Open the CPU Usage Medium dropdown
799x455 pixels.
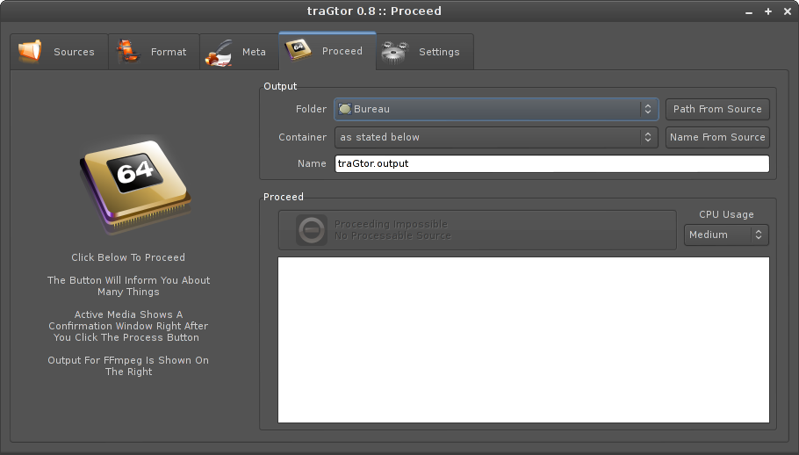click(726, 235)
